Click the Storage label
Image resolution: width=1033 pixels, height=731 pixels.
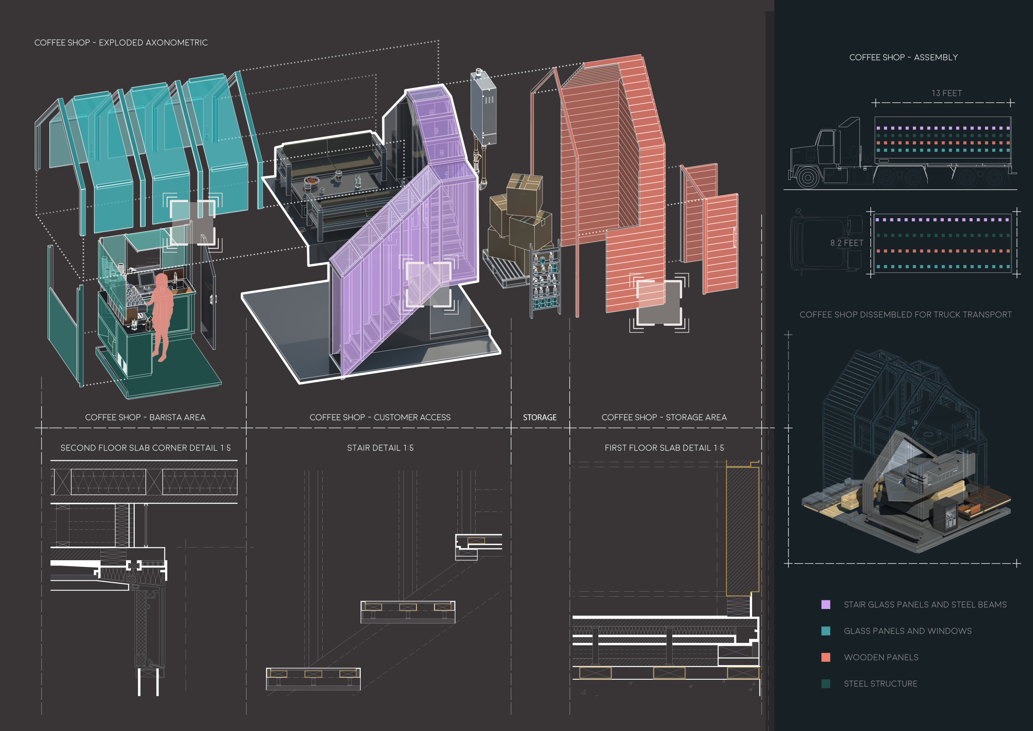click(x=540, y=417)
